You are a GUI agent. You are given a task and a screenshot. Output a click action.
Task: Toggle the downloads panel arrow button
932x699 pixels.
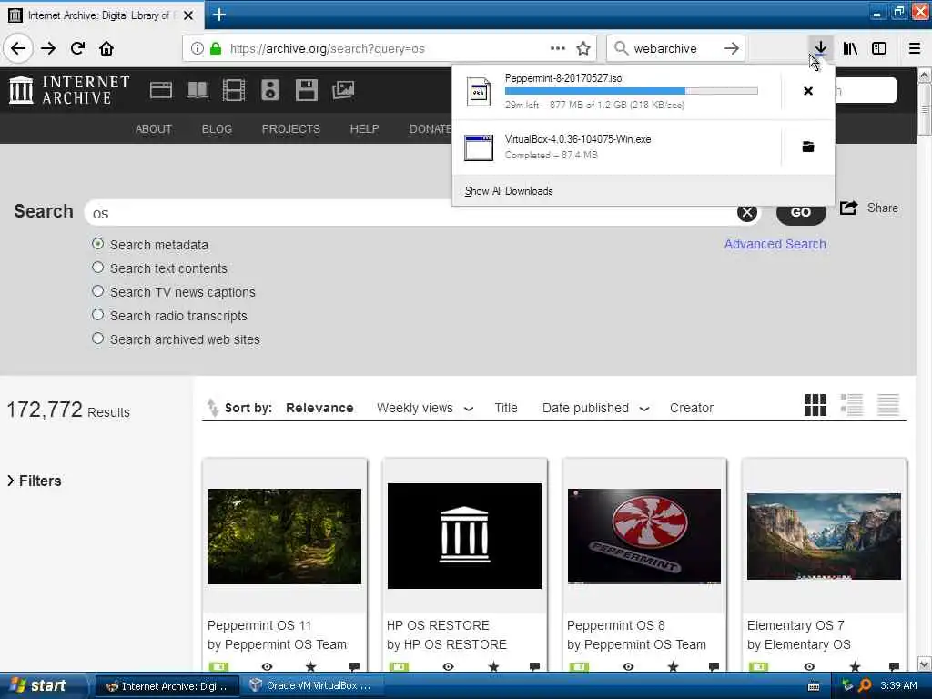tap(820, 48)
